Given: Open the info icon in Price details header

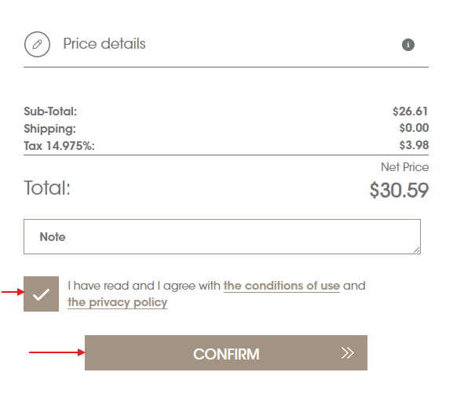Looking at the screenshot, I should coord(408,45).
